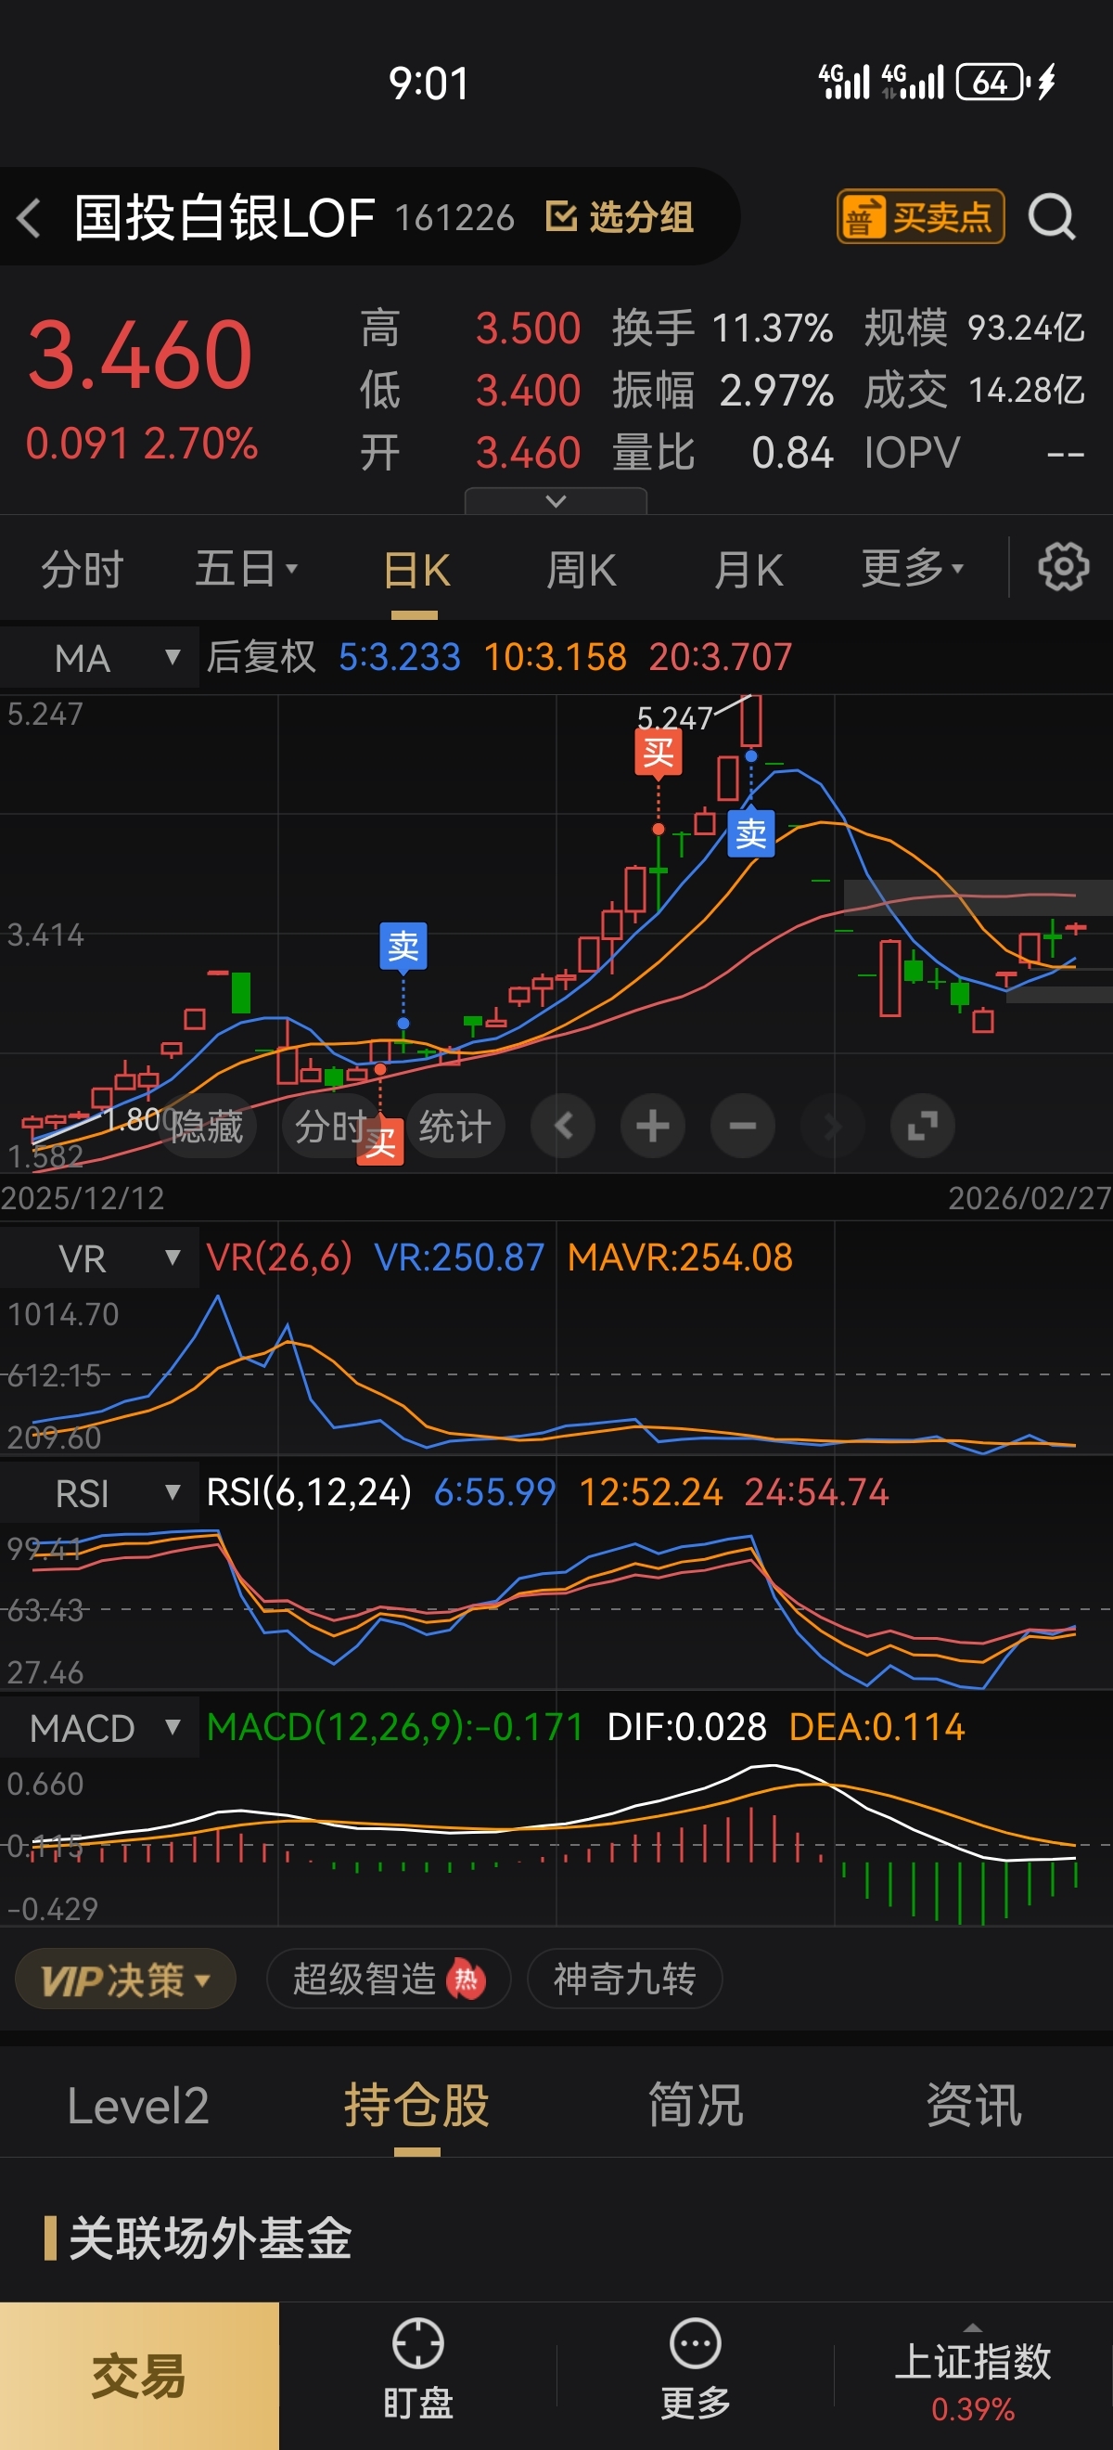Tap the 超级智造 hot indicator chip
This screenshot has height=2450, width=1113.
[389, 1979]
